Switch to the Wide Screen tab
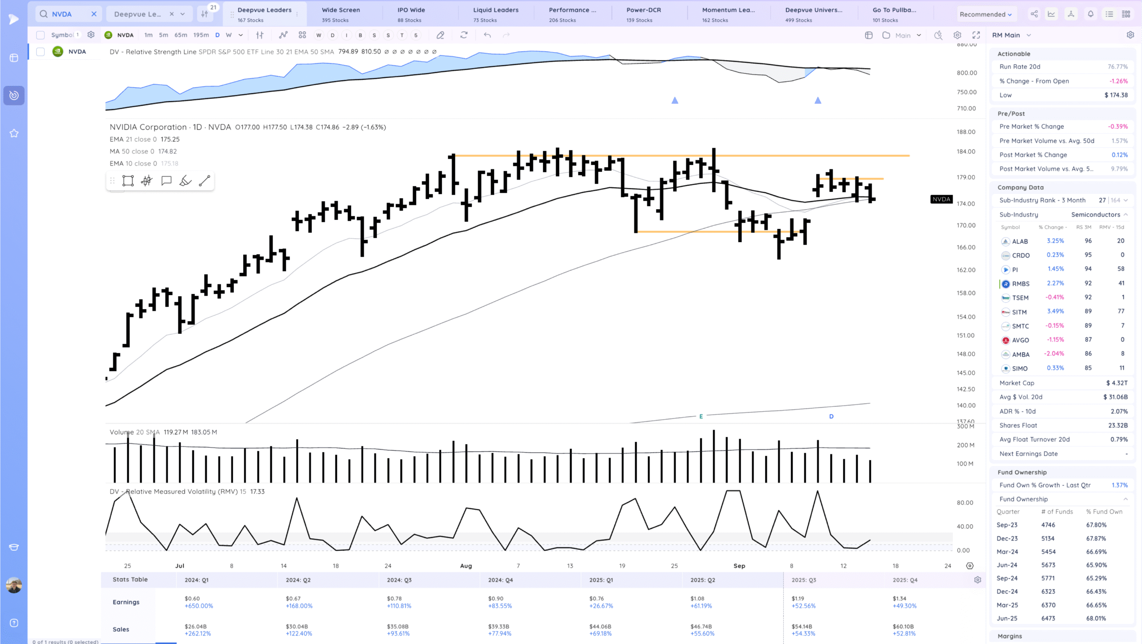1142x644 pixels. point(341,14)
